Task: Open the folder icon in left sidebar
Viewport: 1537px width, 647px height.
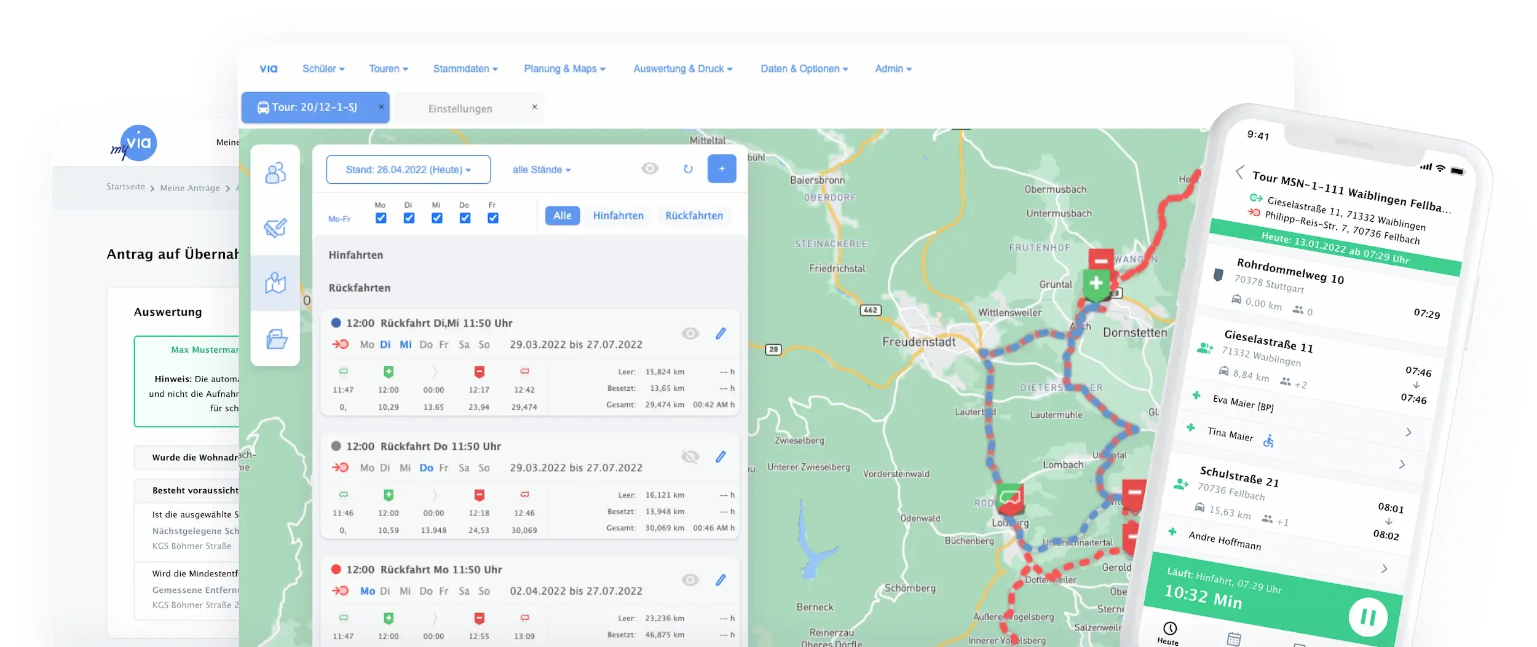Action: (276, 339)
